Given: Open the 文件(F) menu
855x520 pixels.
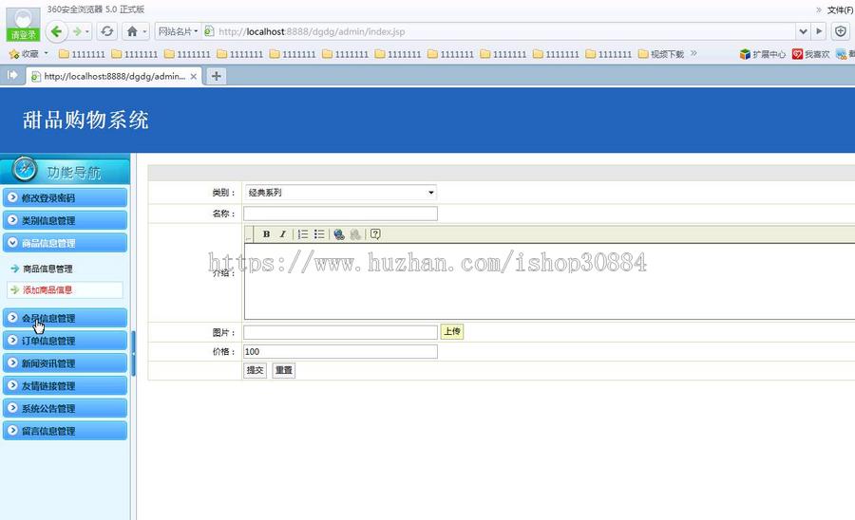Looking at the screenshot, I should (x=841, y=9).
